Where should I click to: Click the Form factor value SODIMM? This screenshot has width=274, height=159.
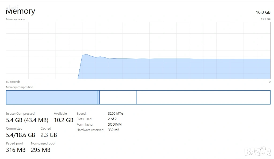tap(115, 124)
